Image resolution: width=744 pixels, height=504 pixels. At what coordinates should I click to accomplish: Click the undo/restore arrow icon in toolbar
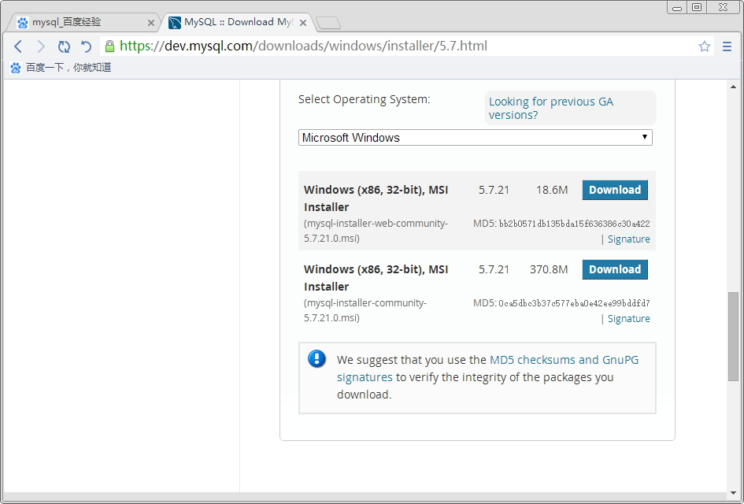87,46
